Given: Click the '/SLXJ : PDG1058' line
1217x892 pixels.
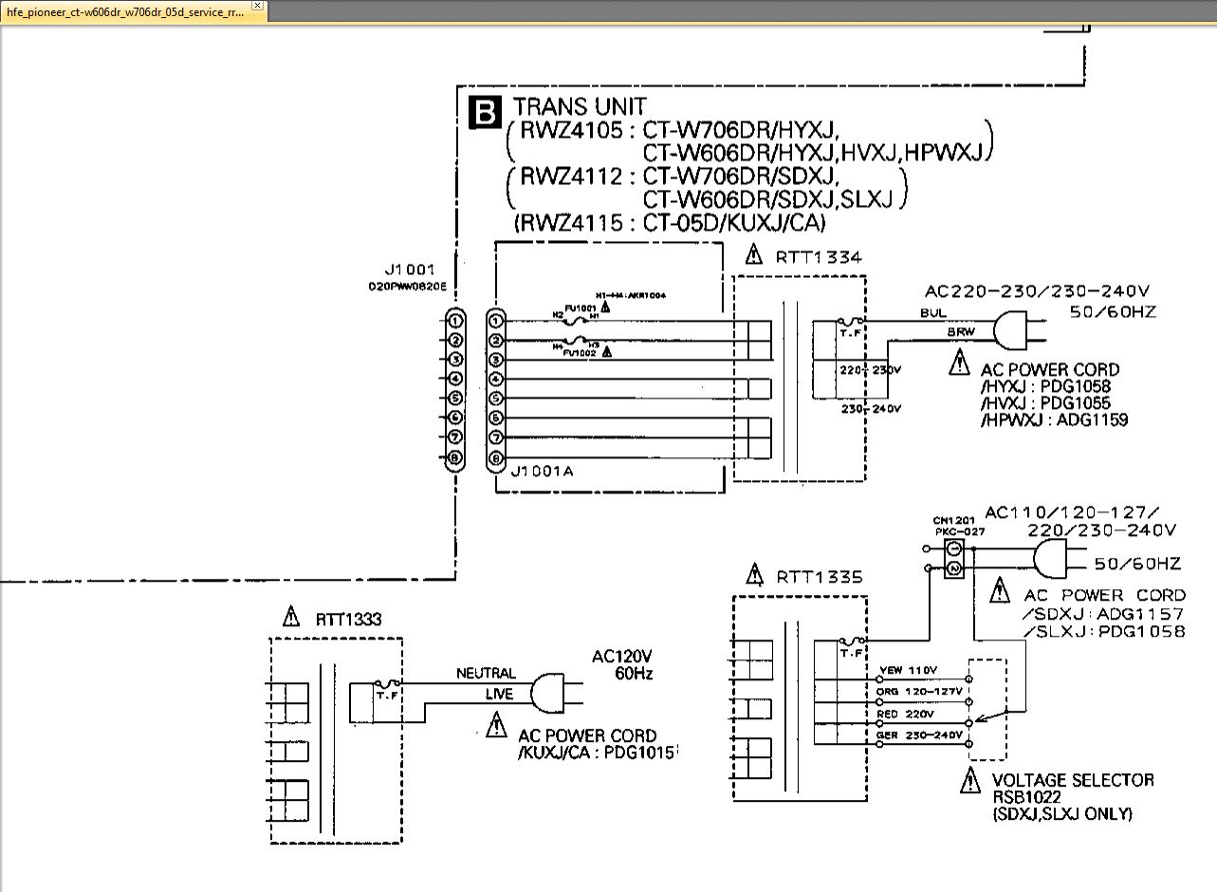Looking at the screenshot, I should pyautogui.click(x=1104, y=631).
